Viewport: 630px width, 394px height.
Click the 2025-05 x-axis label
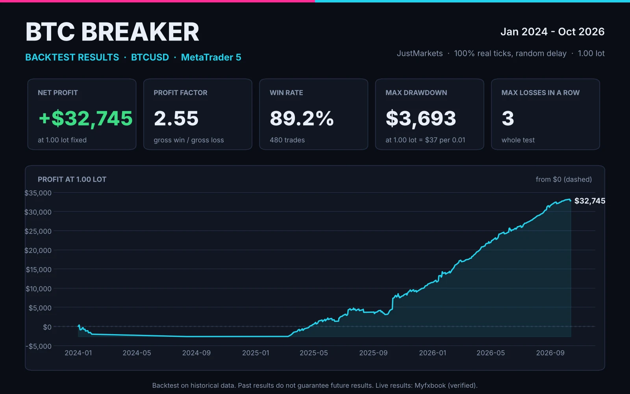[x=314, y=353]
